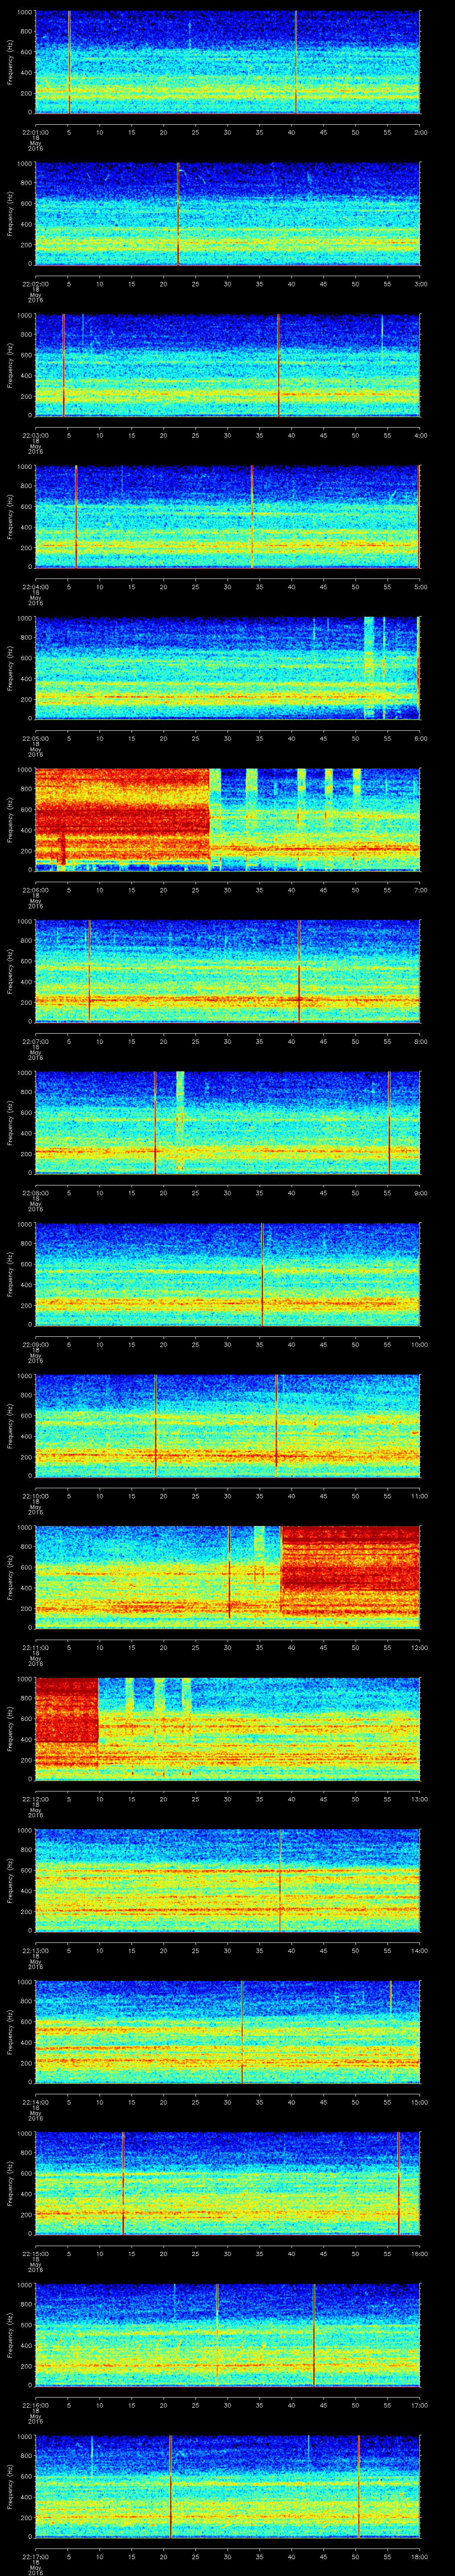This screenshot has width=455, height=2576.
Task: Open the spectrogram panel starting at 22:10:00
Action: point(227,1425)
